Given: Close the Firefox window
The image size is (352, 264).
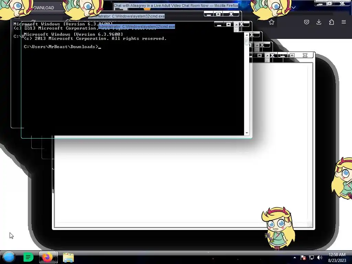Looking at the screenshot, I should tap(343, 3).
